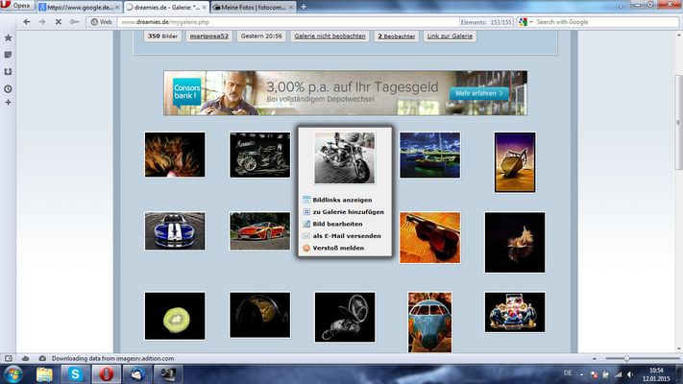Select 'Bildlinks anzeigen' in the popup menu
Screen dimensions: 683x384
coord(335,200)
